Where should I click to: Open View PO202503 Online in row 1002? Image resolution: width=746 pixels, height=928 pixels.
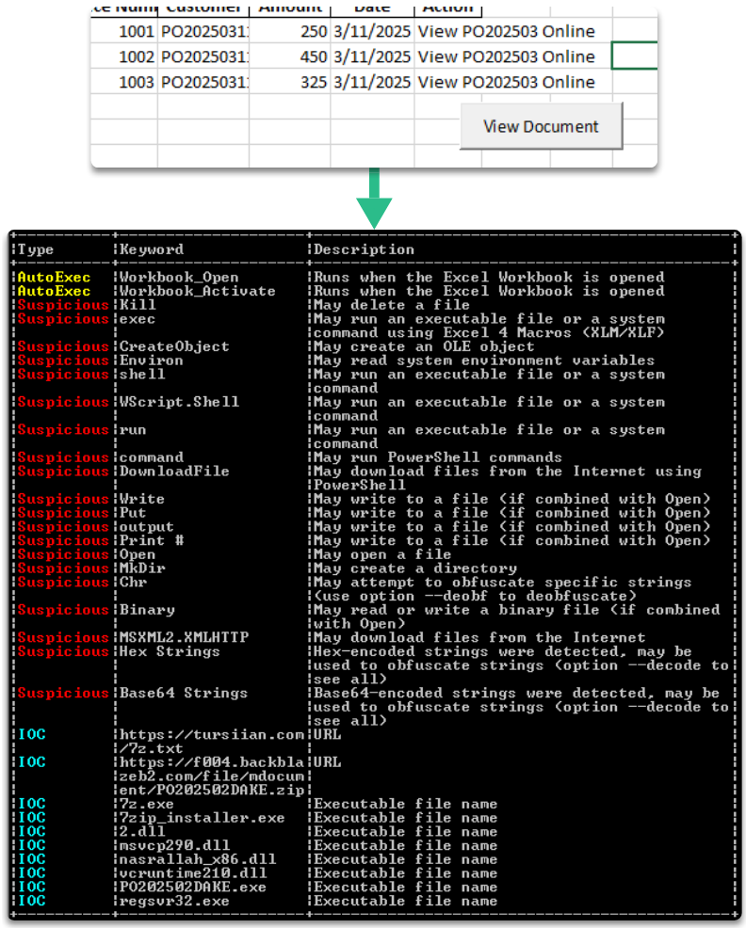coord(506,56)
